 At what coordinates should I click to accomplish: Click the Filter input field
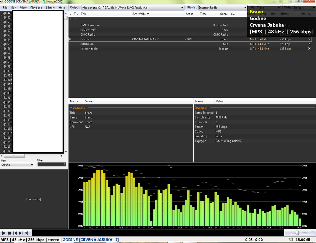(52, 165)
